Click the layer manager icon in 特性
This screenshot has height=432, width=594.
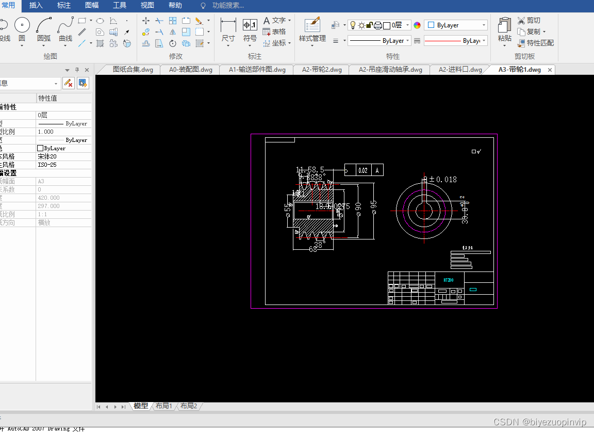tap(335, 25)
